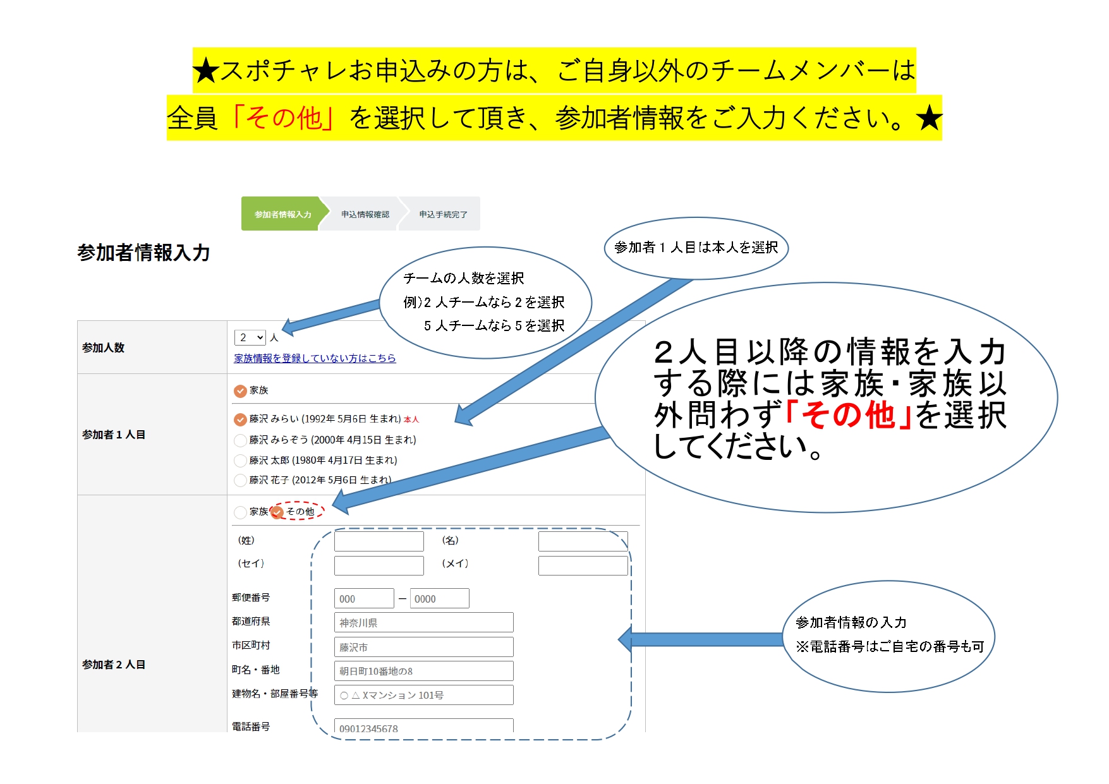1109x784 pixels.
Task: Click the (姓) last name field
Action: coord(379,541)
